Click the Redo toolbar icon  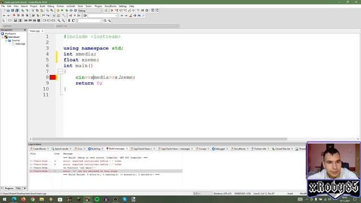27,11
